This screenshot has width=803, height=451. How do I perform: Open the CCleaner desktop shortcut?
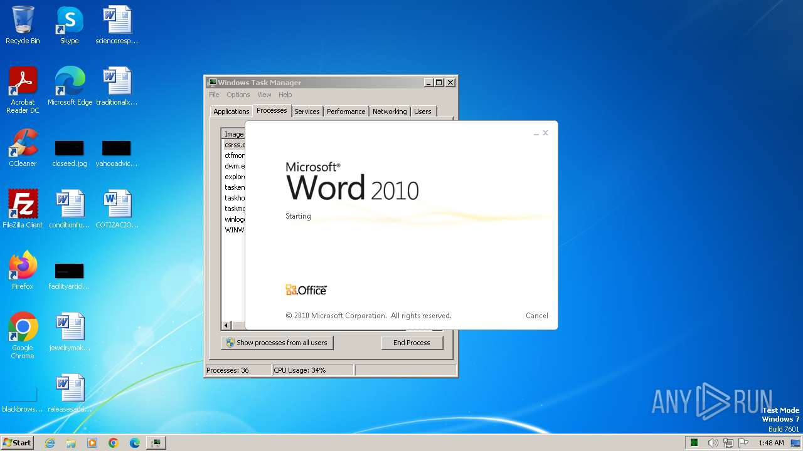pyautogui.click(x=23, y=148)
